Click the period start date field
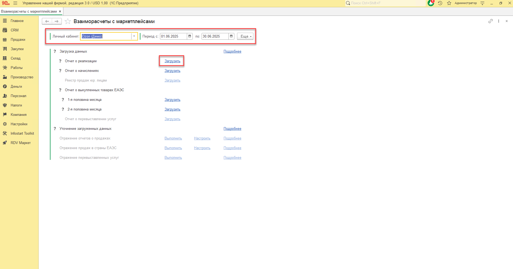 tap(173, 36)
